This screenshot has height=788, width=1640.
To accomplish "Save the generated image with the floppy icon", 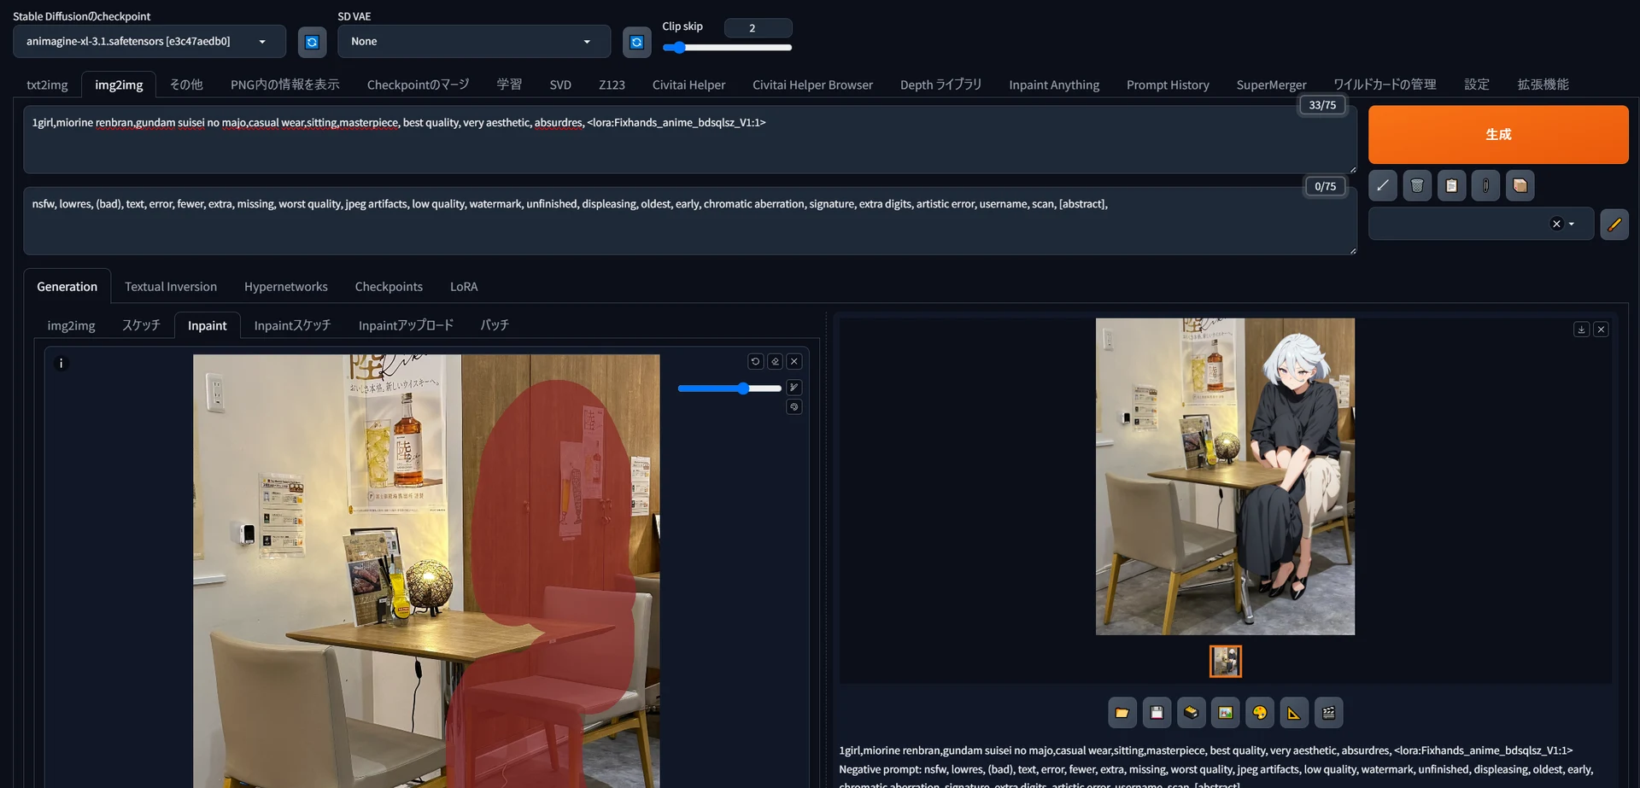I will tap(1157, 713).
